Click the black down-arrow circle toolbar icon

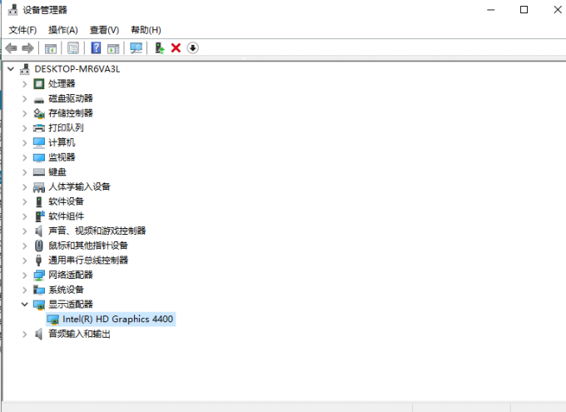coord(193,48)
